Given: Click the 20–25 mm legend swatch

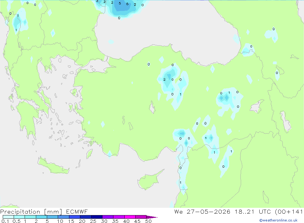Looking at the screenshot, I should click(x=86, y=217).
